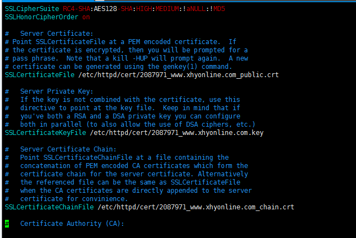Click the SSLCertificateChainFile directive keyword

click(x=49, y=207)
